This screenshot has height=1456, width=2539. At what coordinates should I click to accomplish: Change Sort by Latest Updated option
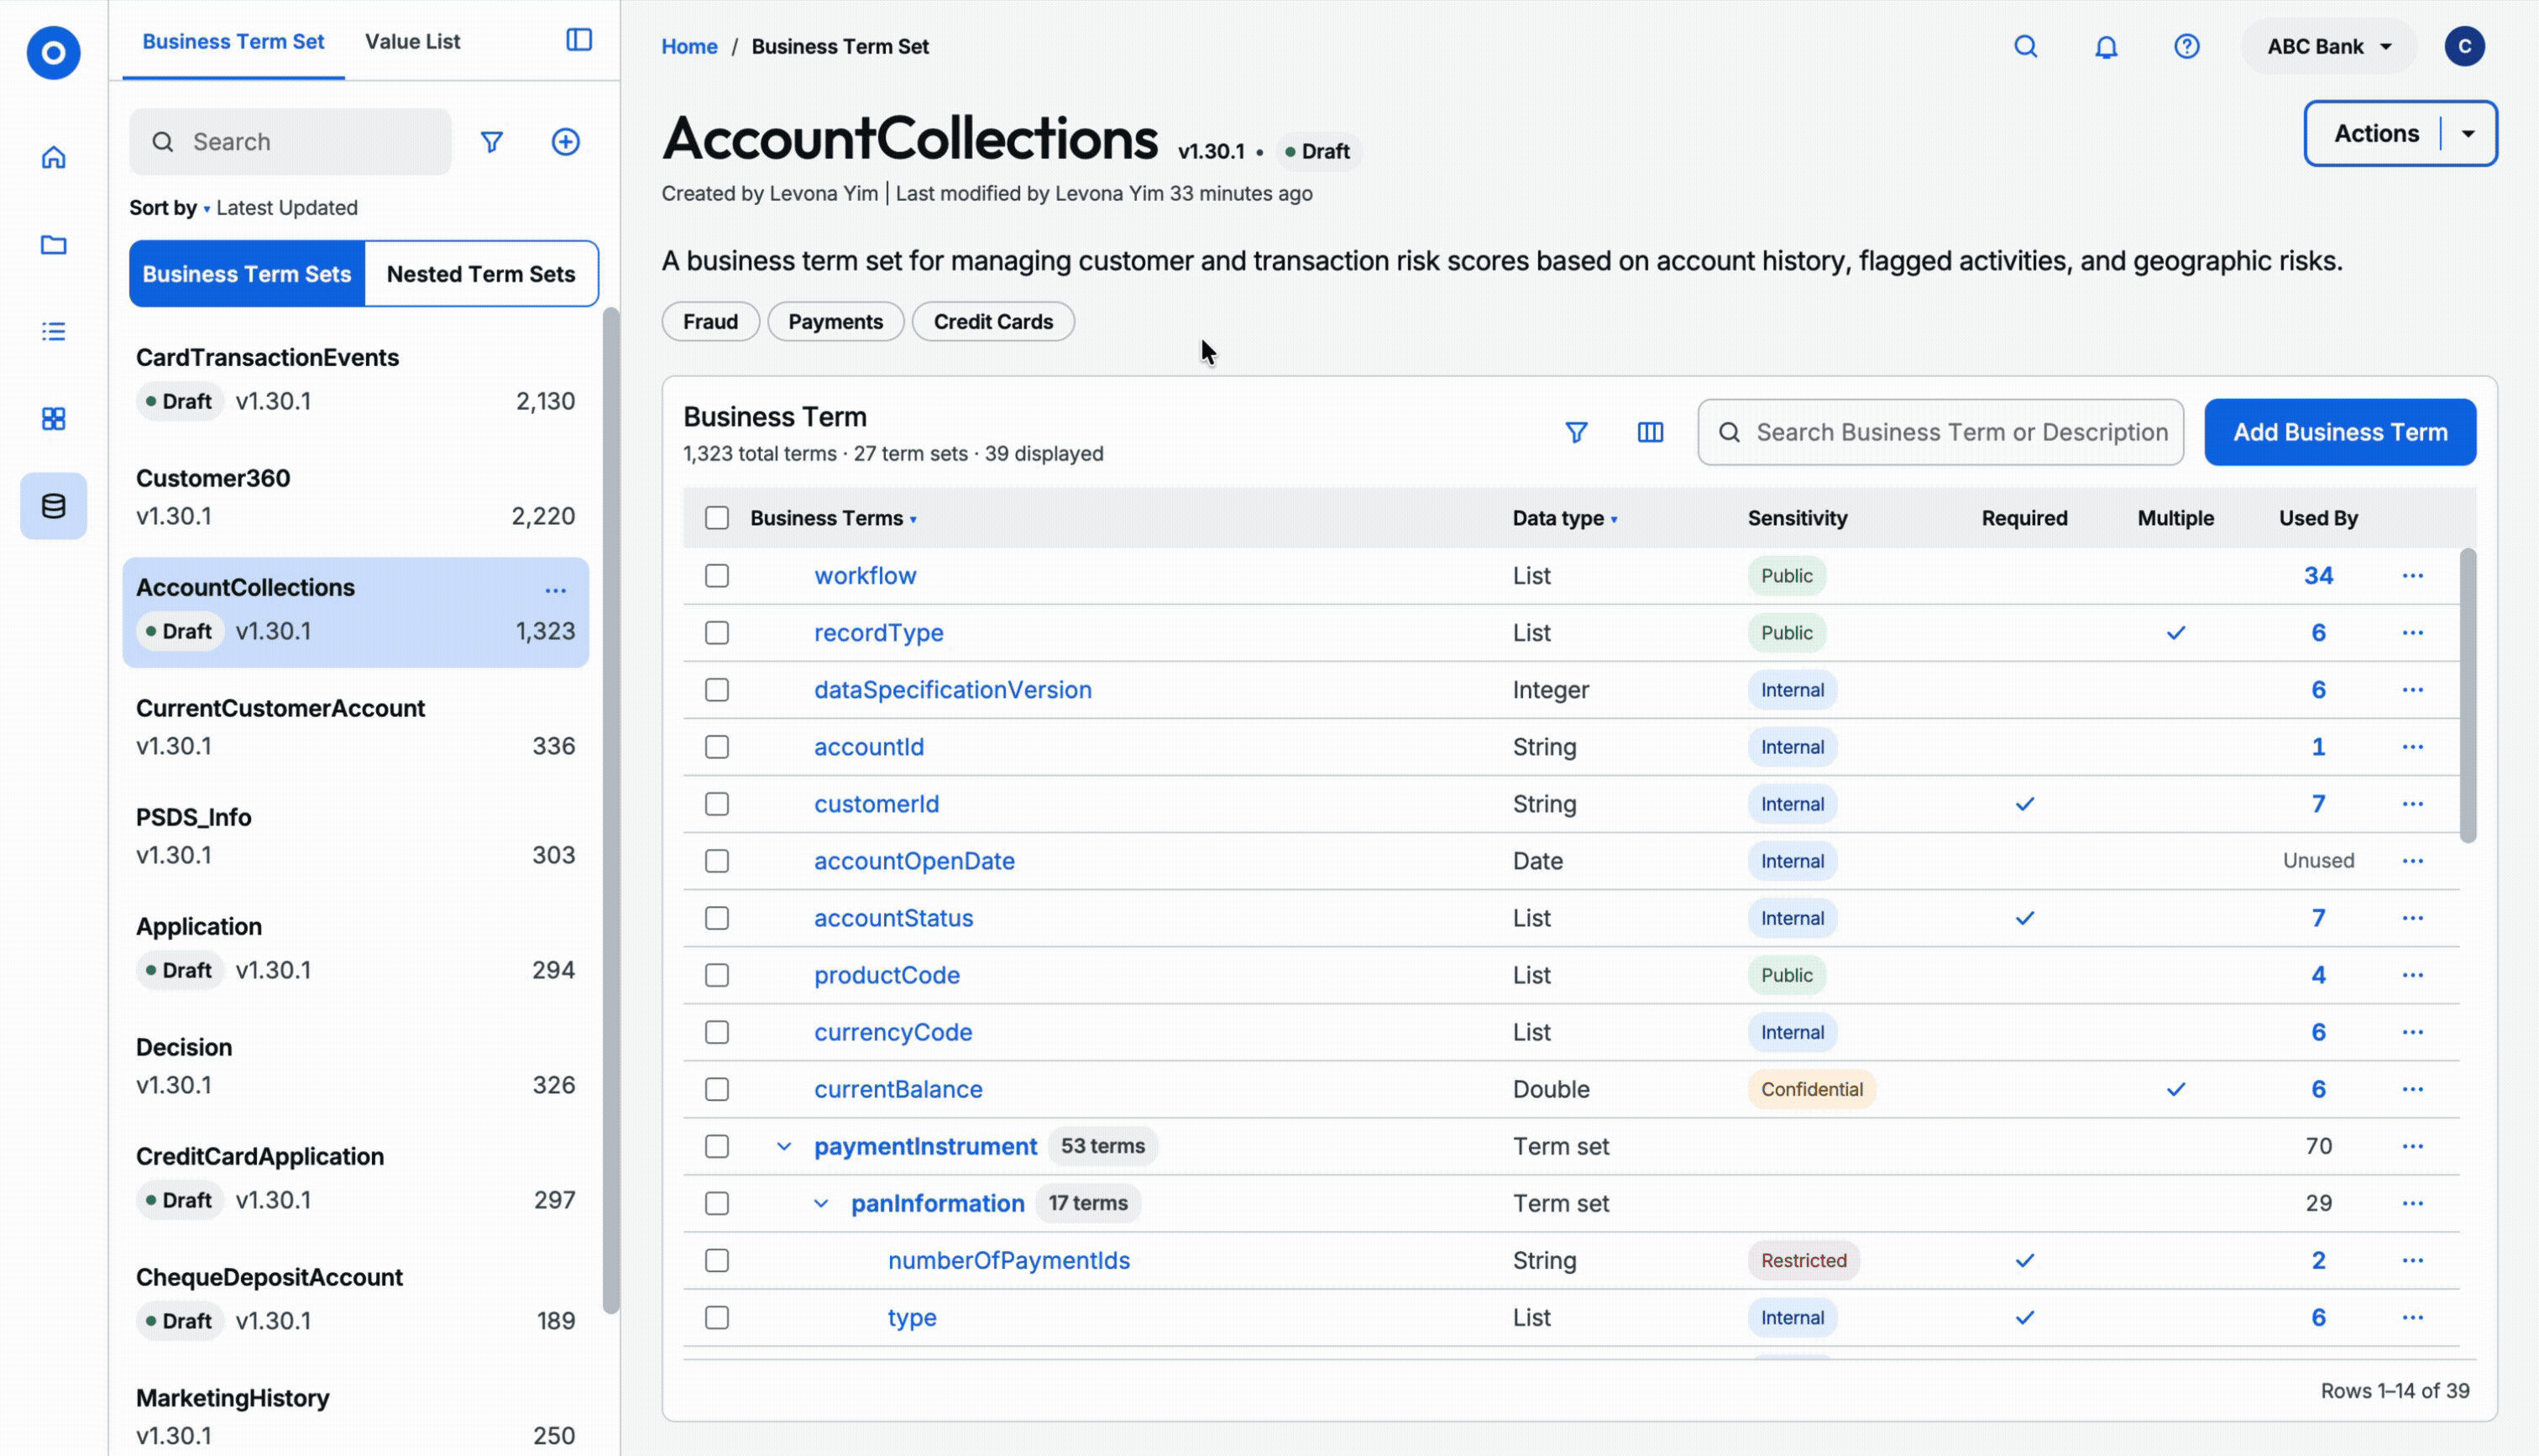tap(285, 208)
